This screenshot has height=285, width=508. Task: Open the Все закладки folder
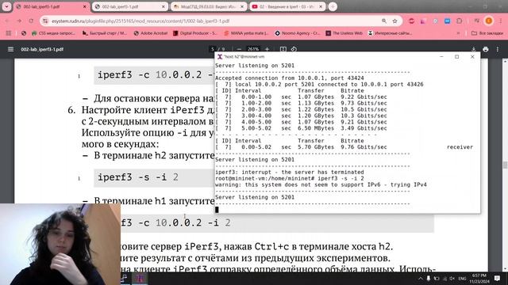coord(487,33)
